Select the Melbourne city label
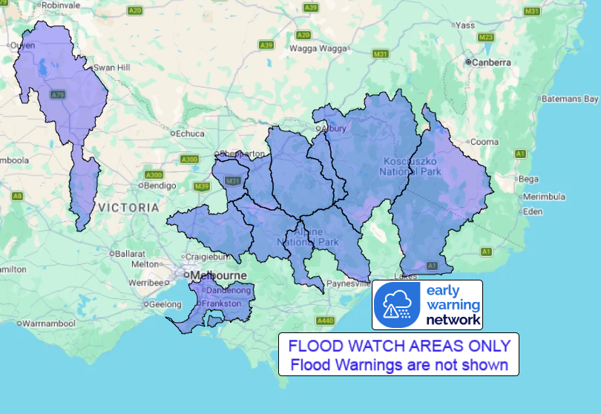Viewport: 601px width, 414px height. click(x=218, y=275)
